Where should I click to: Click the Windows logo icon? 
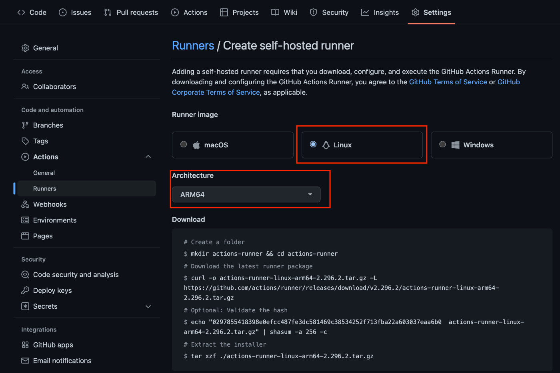tap(455, 145)
